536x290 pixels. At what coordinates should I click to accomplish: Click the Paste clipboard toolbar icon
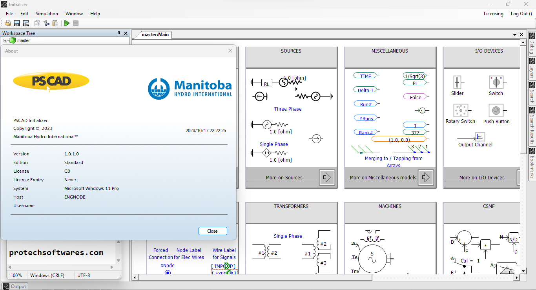pos(55,23)
